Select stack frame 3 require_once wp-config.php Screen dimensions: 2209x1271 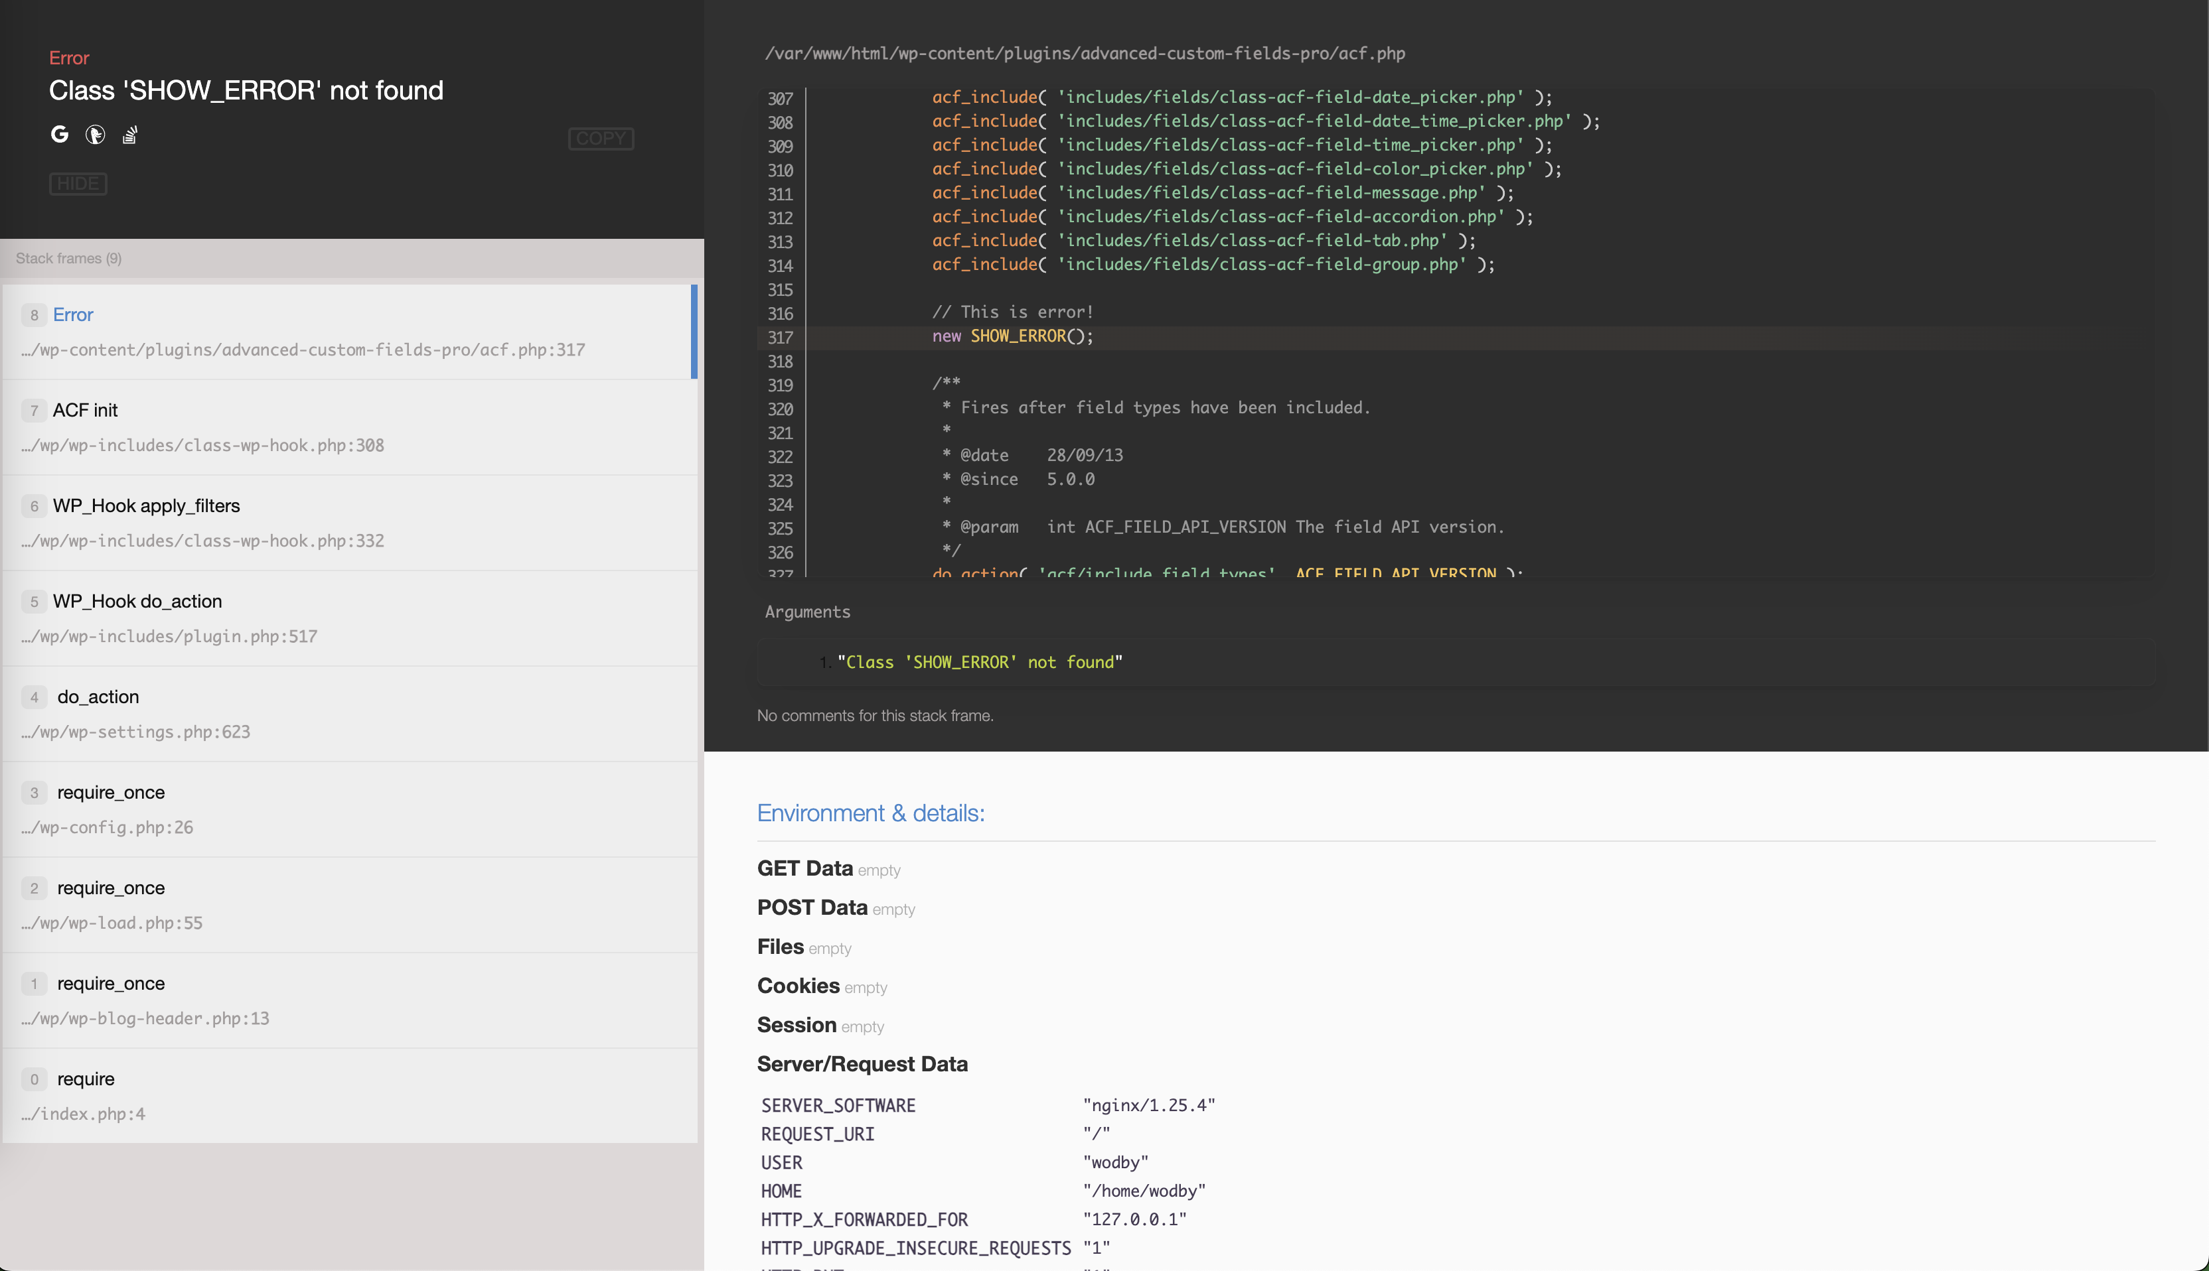pyautogui.click(x=350, y=810)
